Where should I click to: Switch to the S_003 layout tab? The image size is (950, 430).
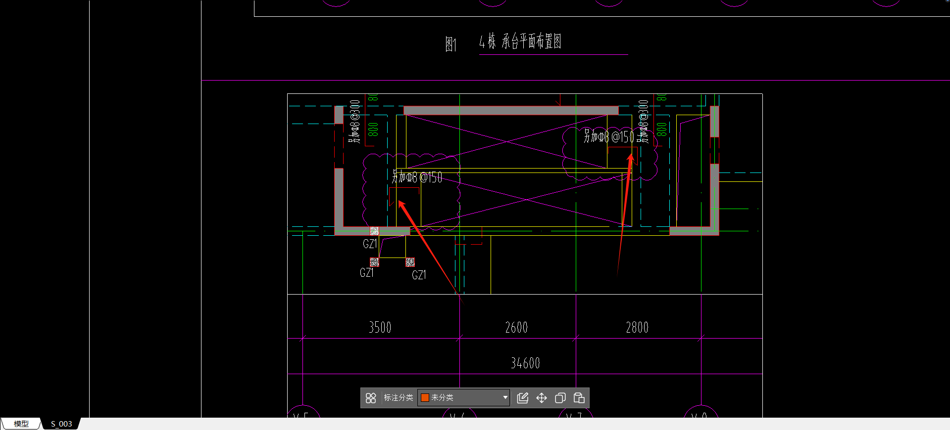[x=61, y=424]
